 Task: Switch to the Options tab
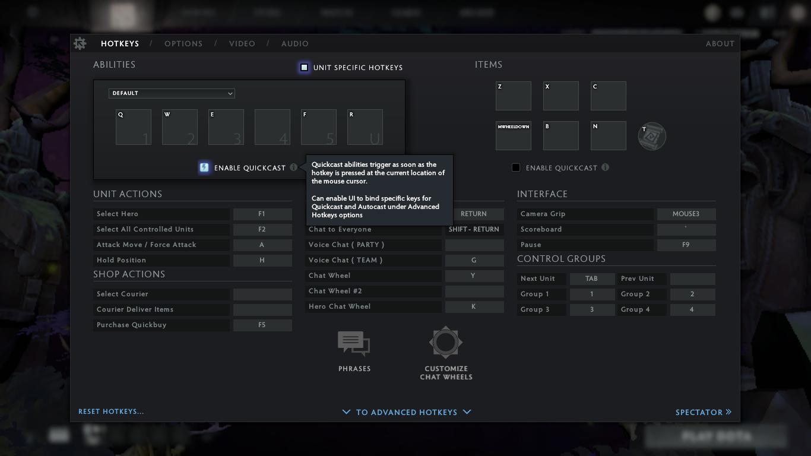(183, 43)
